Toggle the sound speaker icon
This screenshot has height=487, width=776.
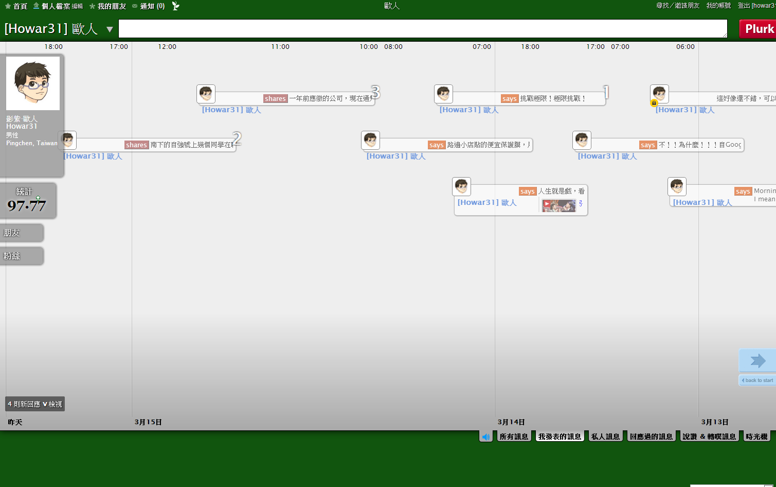pyautogui.click(x=486, y=437)
